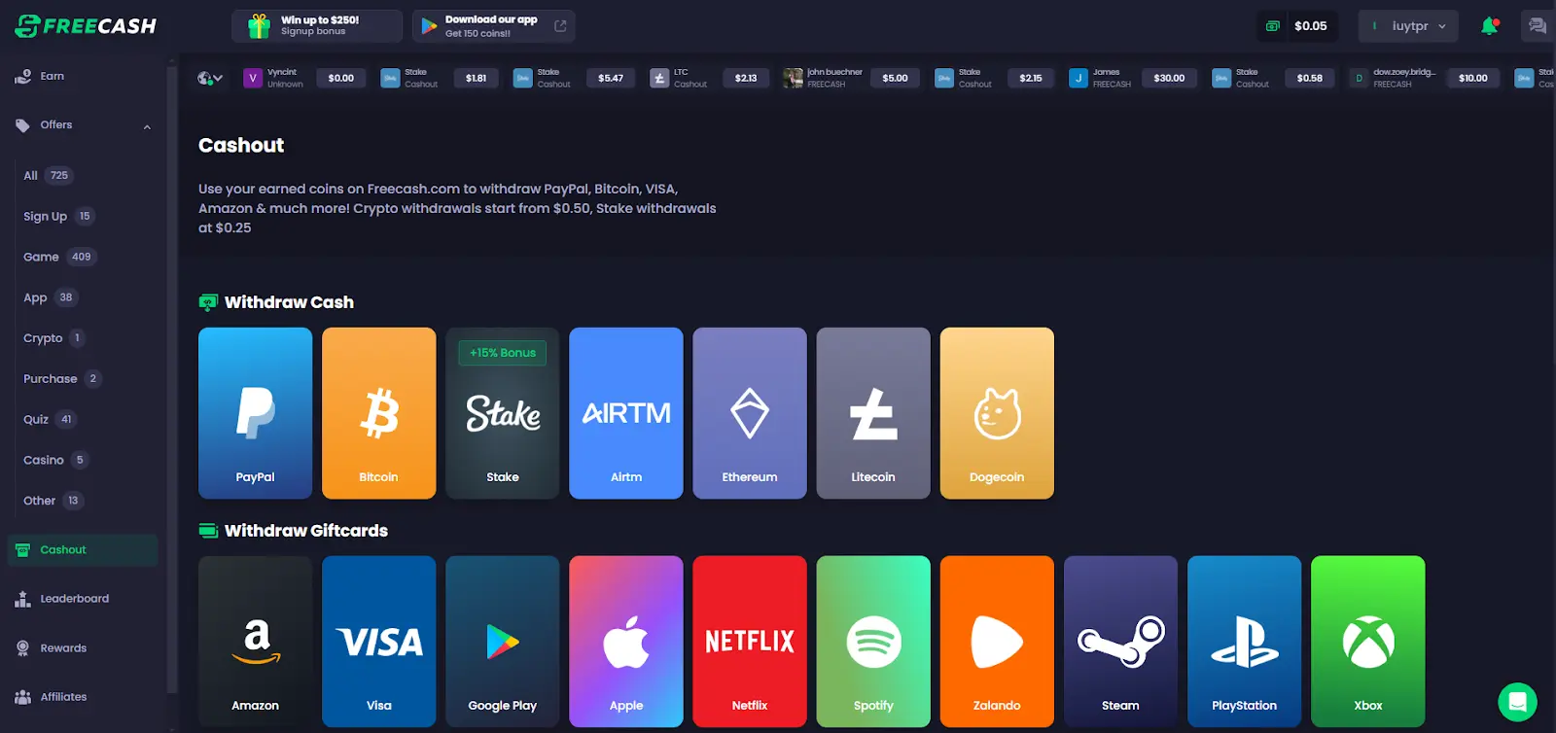Viewport: 1556px width, 733px height.
Task: Click the Cashout page heading
Action: (241, 146)
